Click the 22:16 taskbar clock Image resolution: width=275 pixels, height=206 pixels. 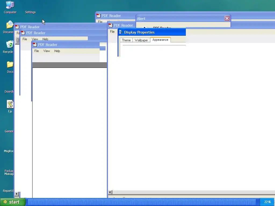pos(267,202)
